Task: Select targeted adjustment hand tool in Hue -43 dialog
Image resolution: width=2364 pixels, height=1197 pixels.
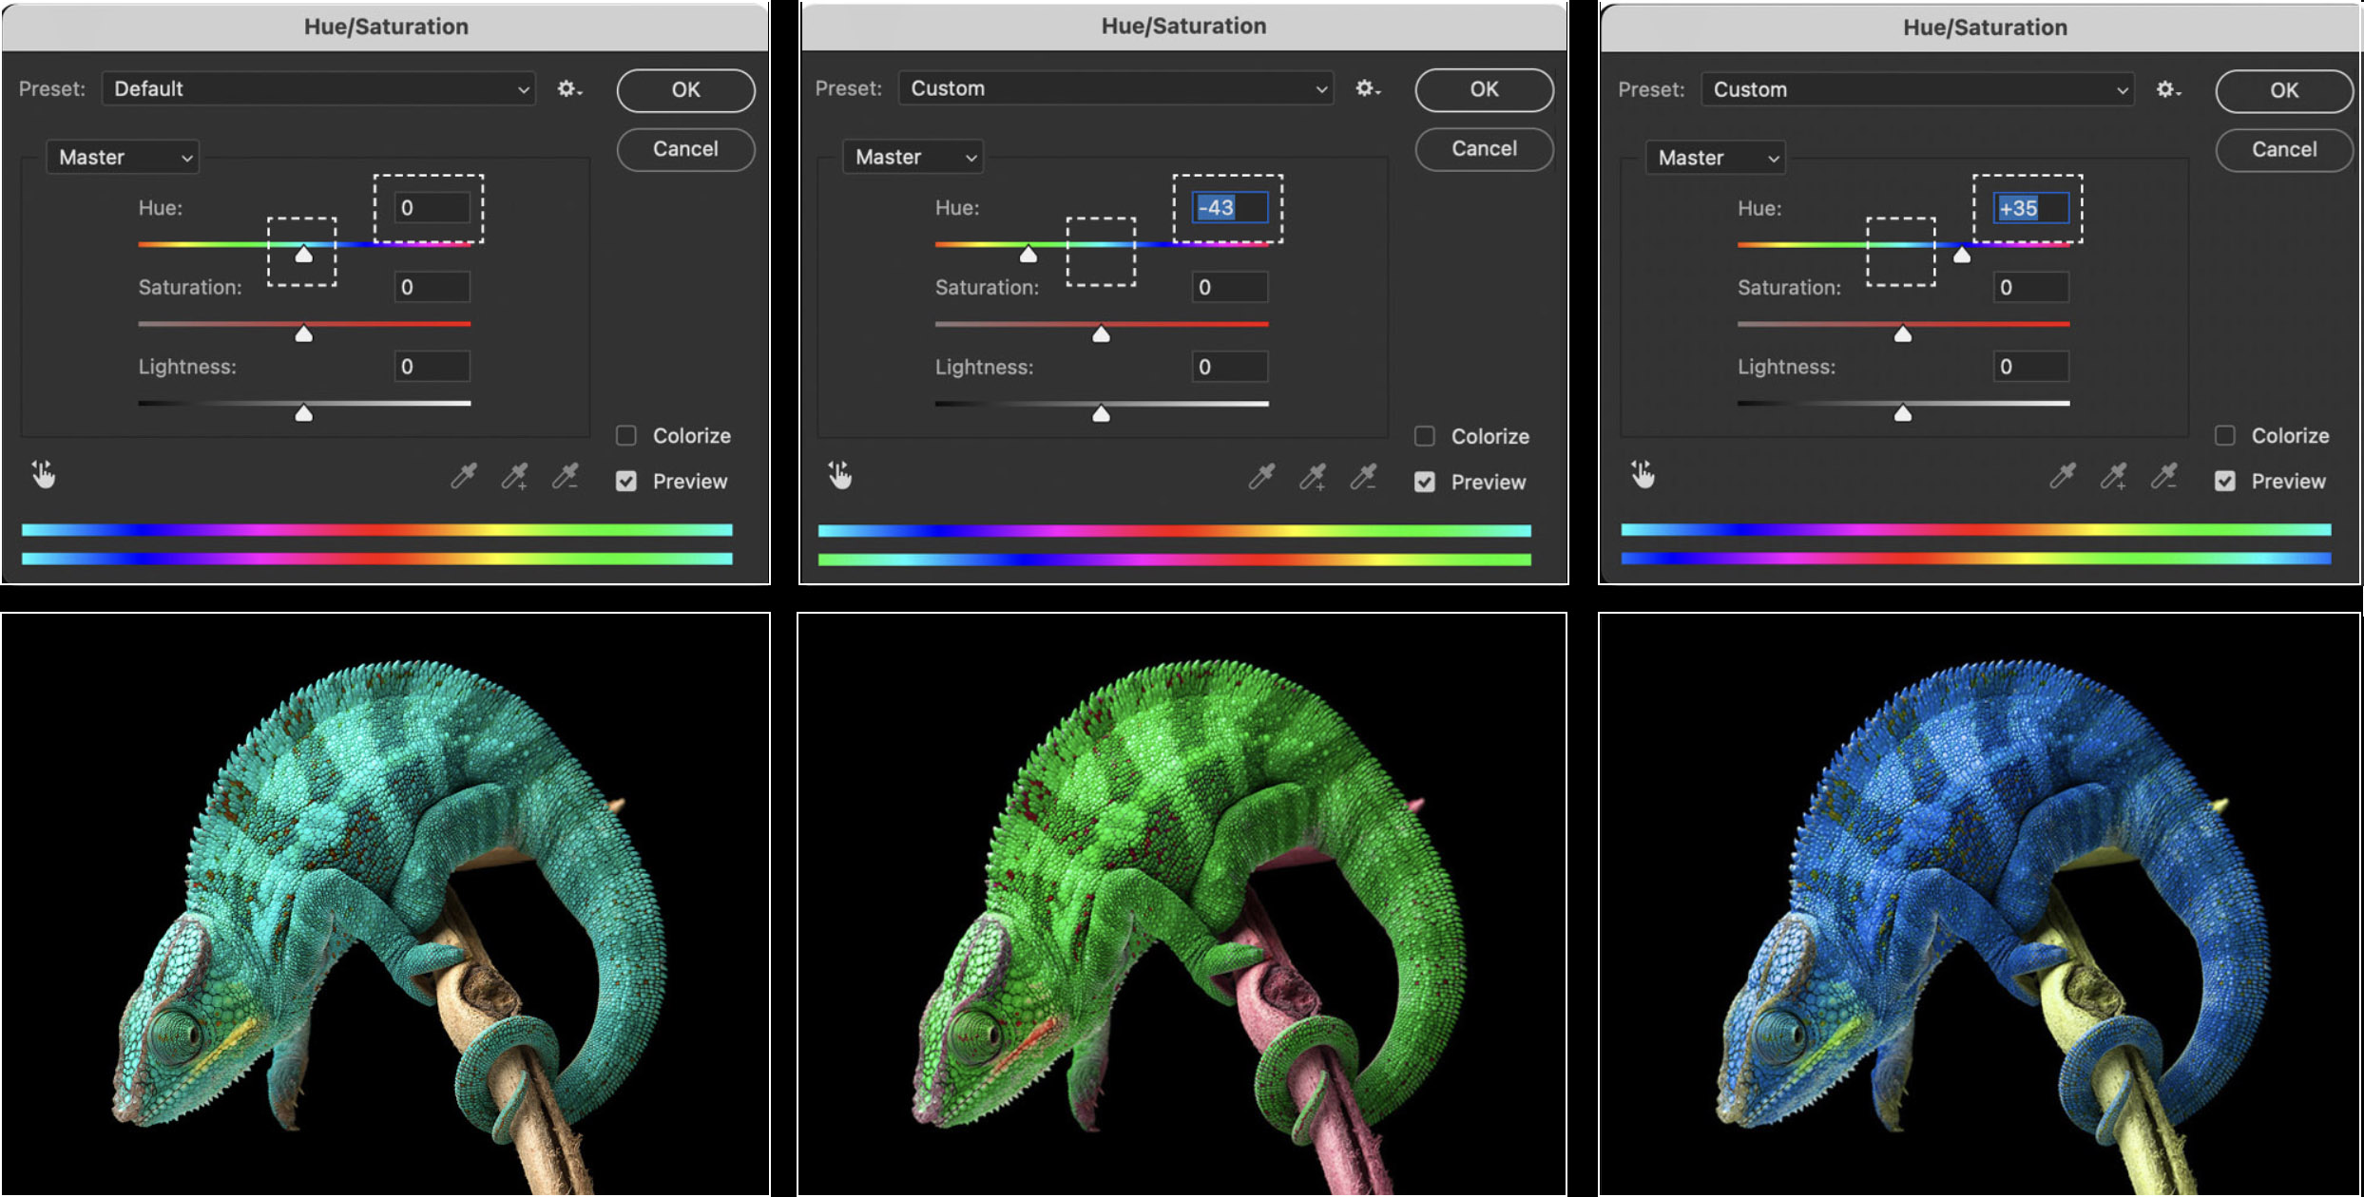Action: (840, 474)
